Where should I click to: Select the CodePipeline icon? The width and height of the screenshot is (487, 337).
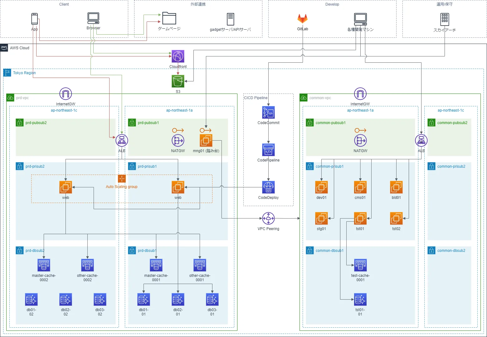(x=268, y=150)
